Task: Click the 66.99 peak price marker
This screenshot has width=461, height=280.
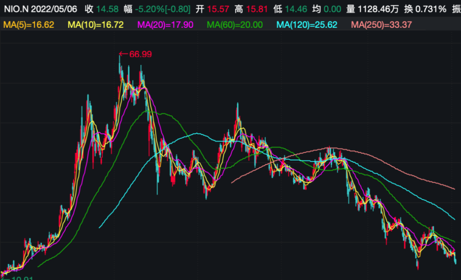Action: tap(140, 54)
